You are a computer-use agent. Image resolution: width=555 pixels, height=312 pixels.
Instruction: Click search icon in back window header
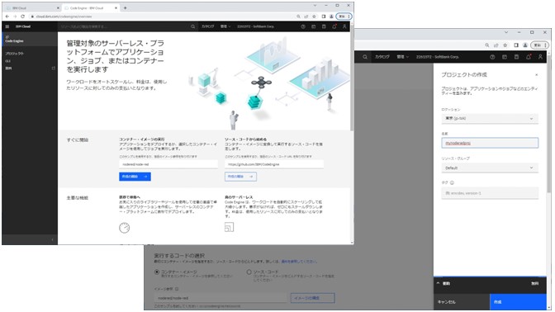click(x=365, y=57)
